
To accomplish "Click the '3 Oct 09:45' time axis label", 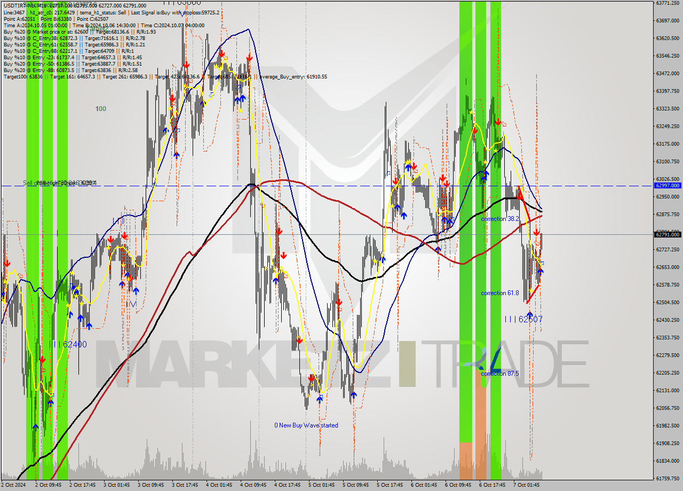I will 150,485.
